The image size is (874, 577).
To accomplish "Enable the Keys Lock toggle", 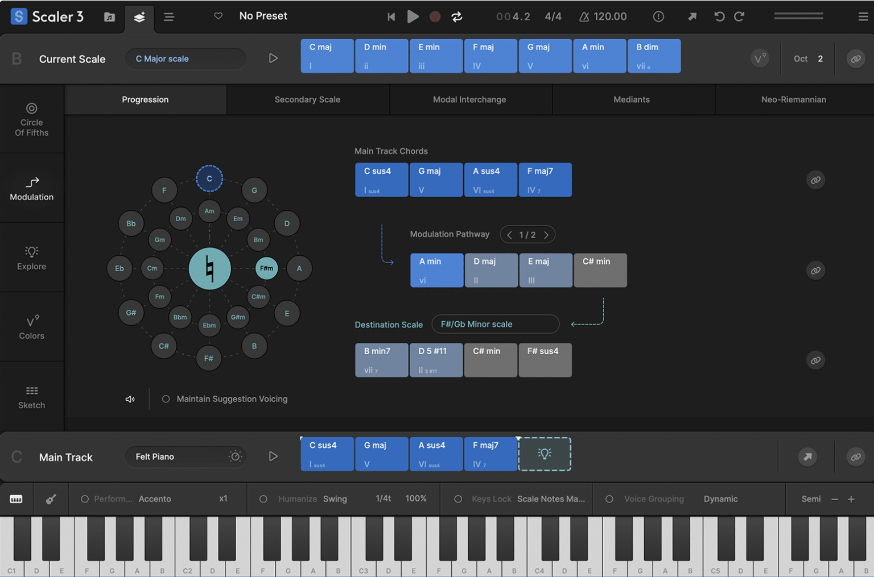I will point(458,499).
